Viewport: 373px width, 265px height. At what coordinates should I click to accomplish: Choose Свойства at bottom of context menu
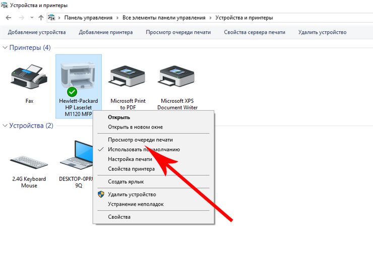[x=153, y=217]
